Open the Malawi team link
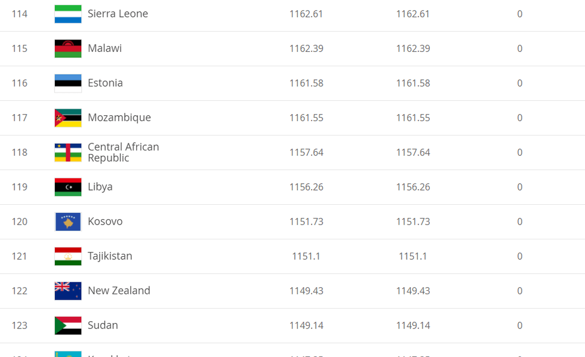The image size is (585, 357). 104,48
